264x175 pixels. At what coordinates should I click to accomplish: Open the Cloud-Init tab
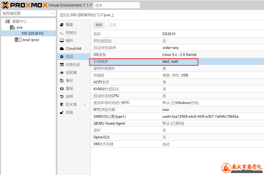(x=74, y=48)
